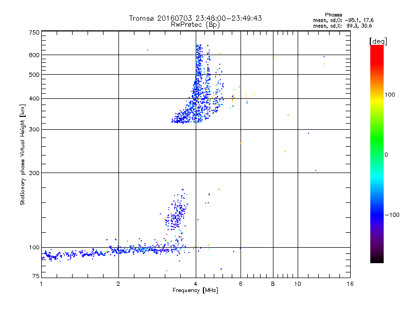Click the y-axis label '300'
The height and width of the screenshot is (309, 412).
point(34,130)
